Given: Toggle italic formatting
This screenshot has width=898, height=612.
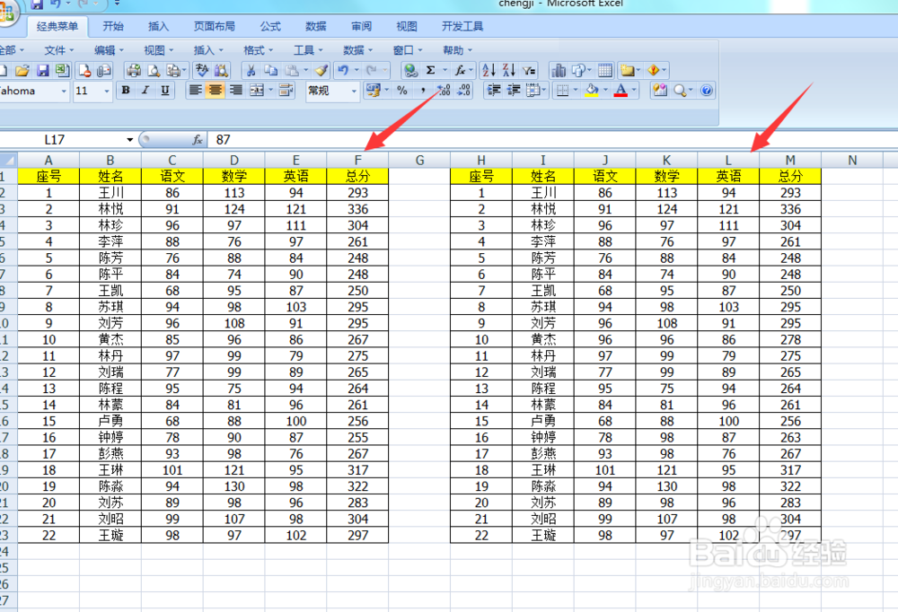Looking at the screenshot, I should coord(145,91).
